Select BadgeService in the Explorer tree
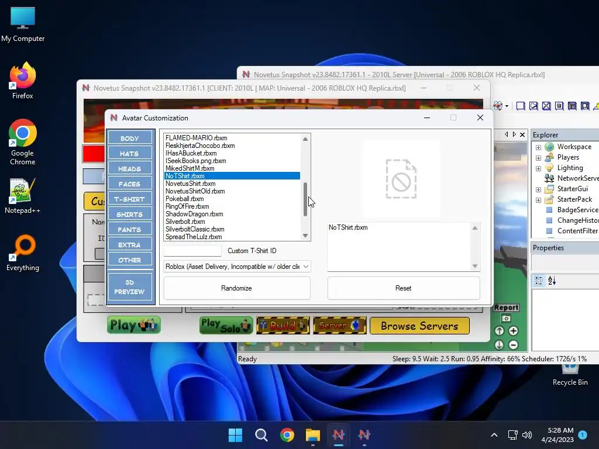The image size is (599, 449). [x=577, y=210]
